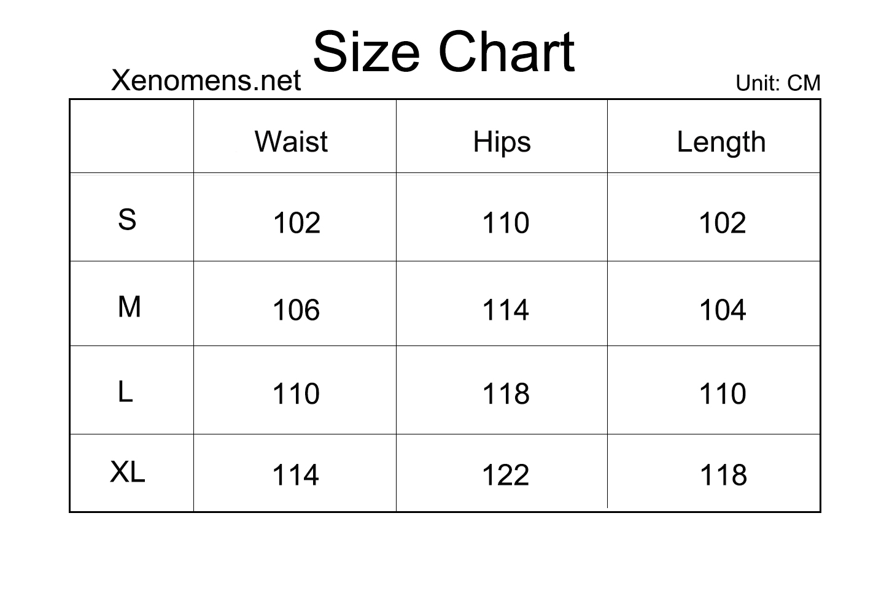884x594 pixels.
Task: Click the empty top-left table cell
Action: tap(132, 136)
